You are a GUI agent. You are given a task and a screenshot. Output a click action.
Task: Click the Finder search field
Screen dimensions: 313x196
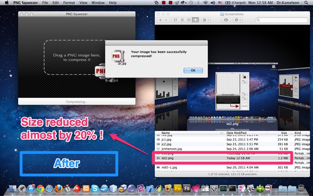(281, 20)
